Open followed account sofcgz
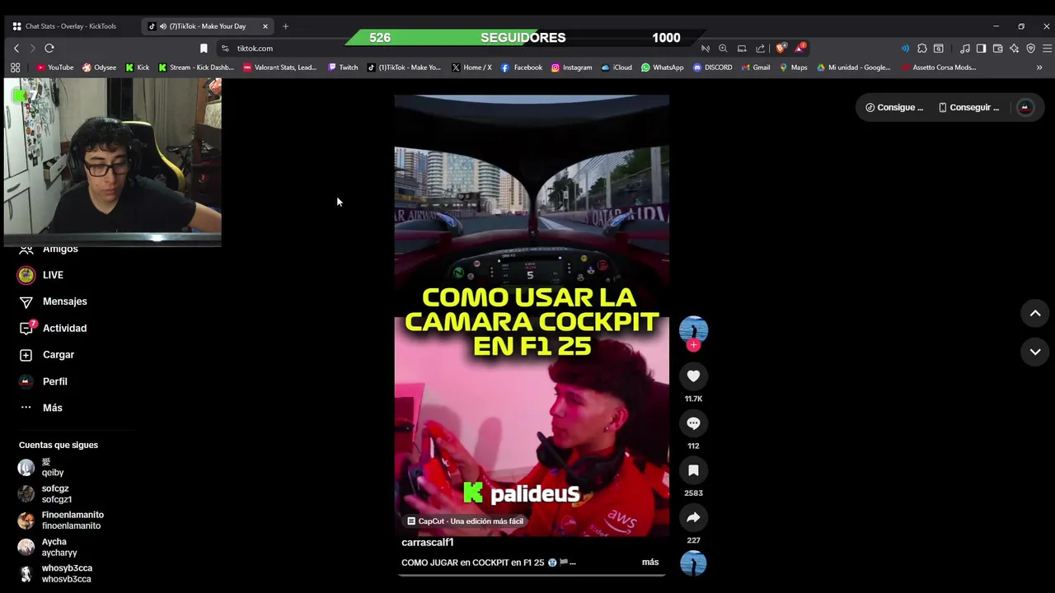The width and height of the screenshot is (1055, 593). tap(45, 494)
